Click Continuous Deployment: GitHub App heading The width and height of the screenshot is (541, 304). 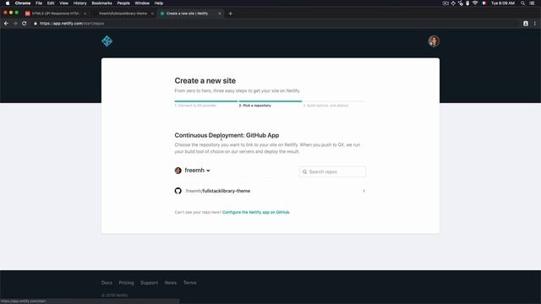tap(227, 135)
